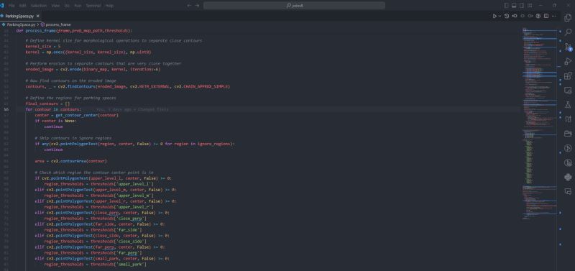
Task: Expand the run button dropdown arrow
Action: click(500, 16)
